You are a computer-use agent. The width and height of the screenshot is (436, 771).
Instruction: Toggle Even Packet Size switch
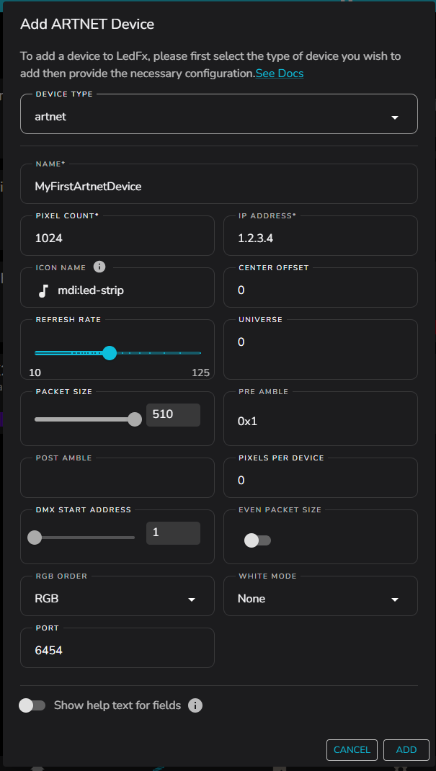pyautogui.click(x=257, y=540)
